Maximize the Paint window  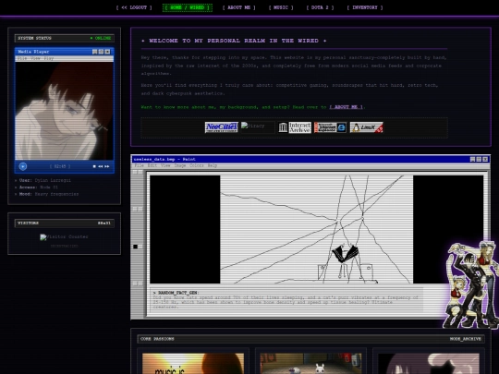coord(479,159)
